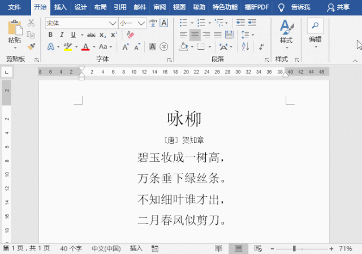Image resolution: width=362 pixels, height=254 pixels.
Task: Activate the Format Painter brush
Action: [x=31, y=46]
